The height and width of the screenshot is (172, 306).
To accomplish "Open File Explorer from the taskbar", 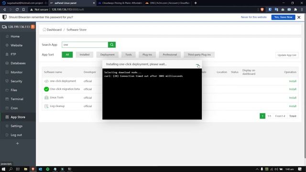I will pos(25,169).
